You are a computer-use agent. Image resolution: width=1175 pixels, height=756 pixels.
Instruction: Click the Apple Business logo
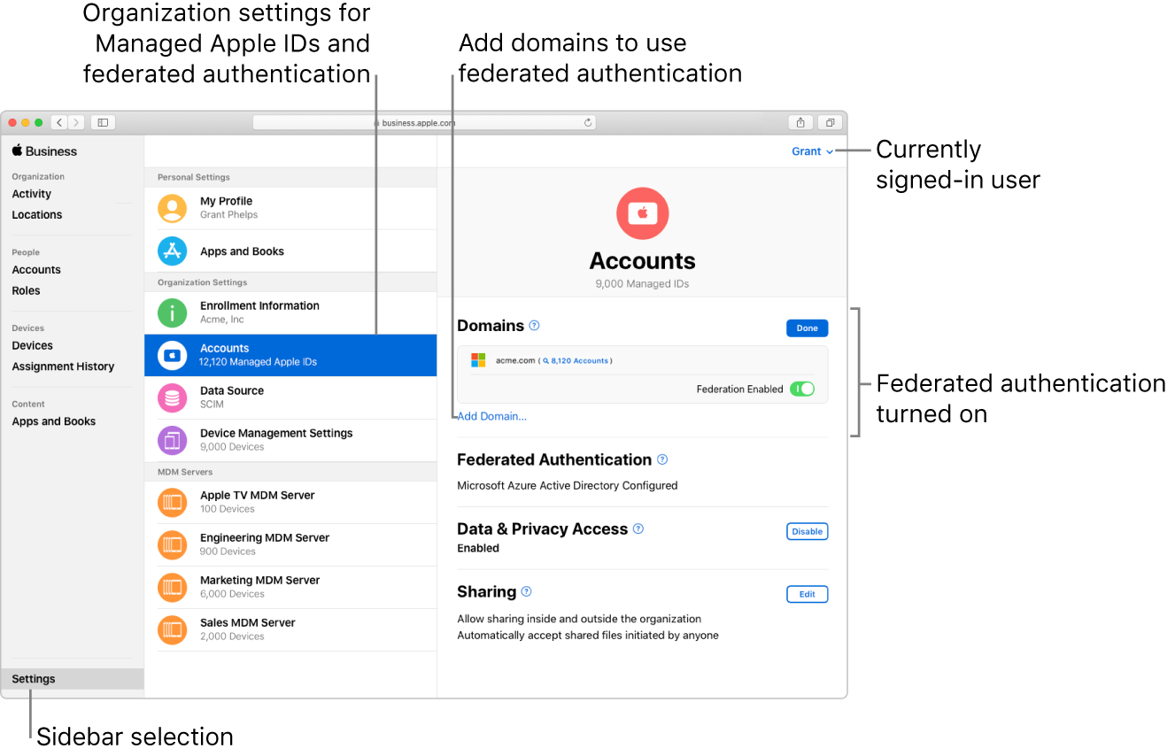click(44, 151)
